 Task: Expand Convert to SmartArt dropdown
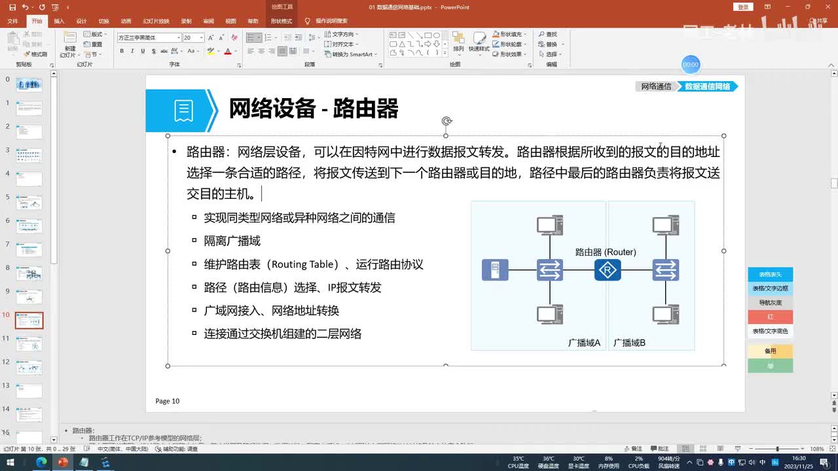351,54
